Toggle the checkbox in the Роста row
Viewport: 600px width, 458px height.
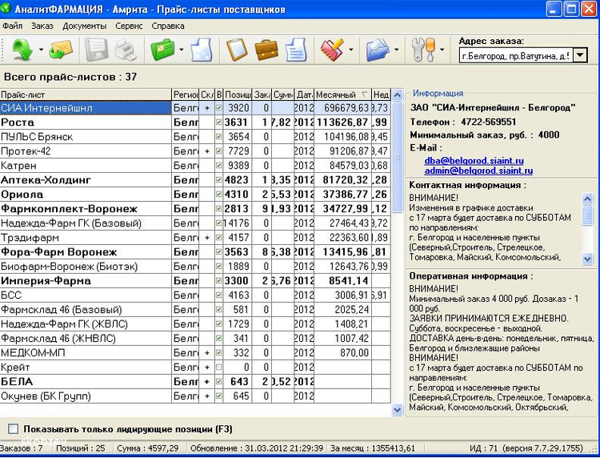(219, 123)
